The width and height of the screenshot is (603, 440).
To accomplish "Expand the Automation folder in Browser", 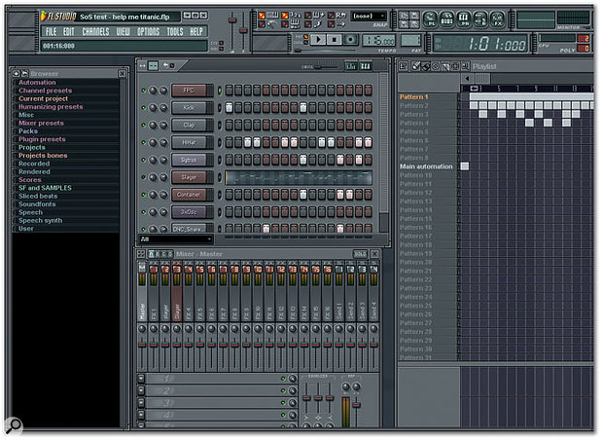I will (x=37, y=83).
